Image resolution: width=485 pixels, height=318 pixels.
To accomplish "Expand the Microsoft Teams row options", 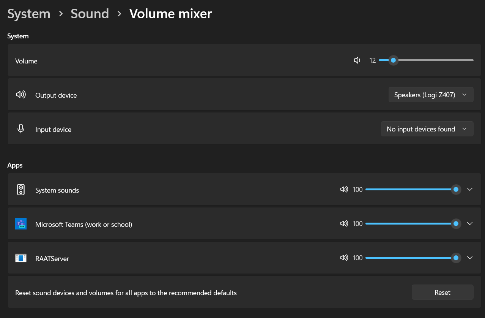I will click(470, 223).
